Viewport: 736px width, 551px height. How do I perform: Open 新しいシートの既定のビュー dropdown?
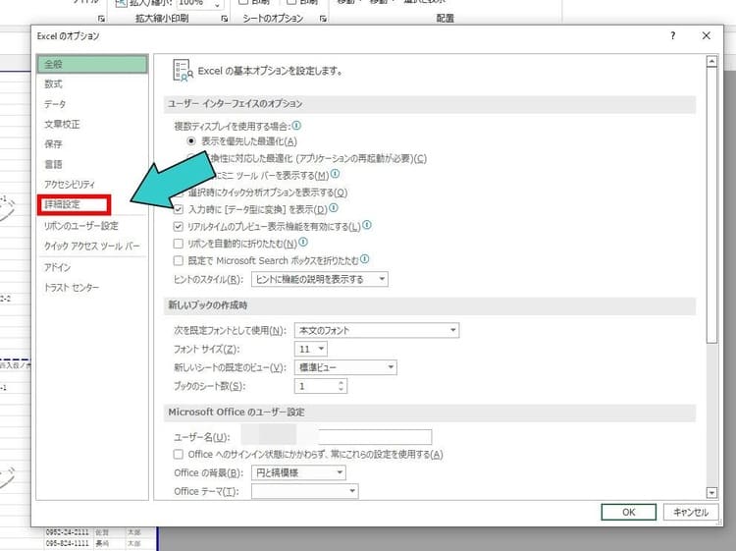[345, 367]
